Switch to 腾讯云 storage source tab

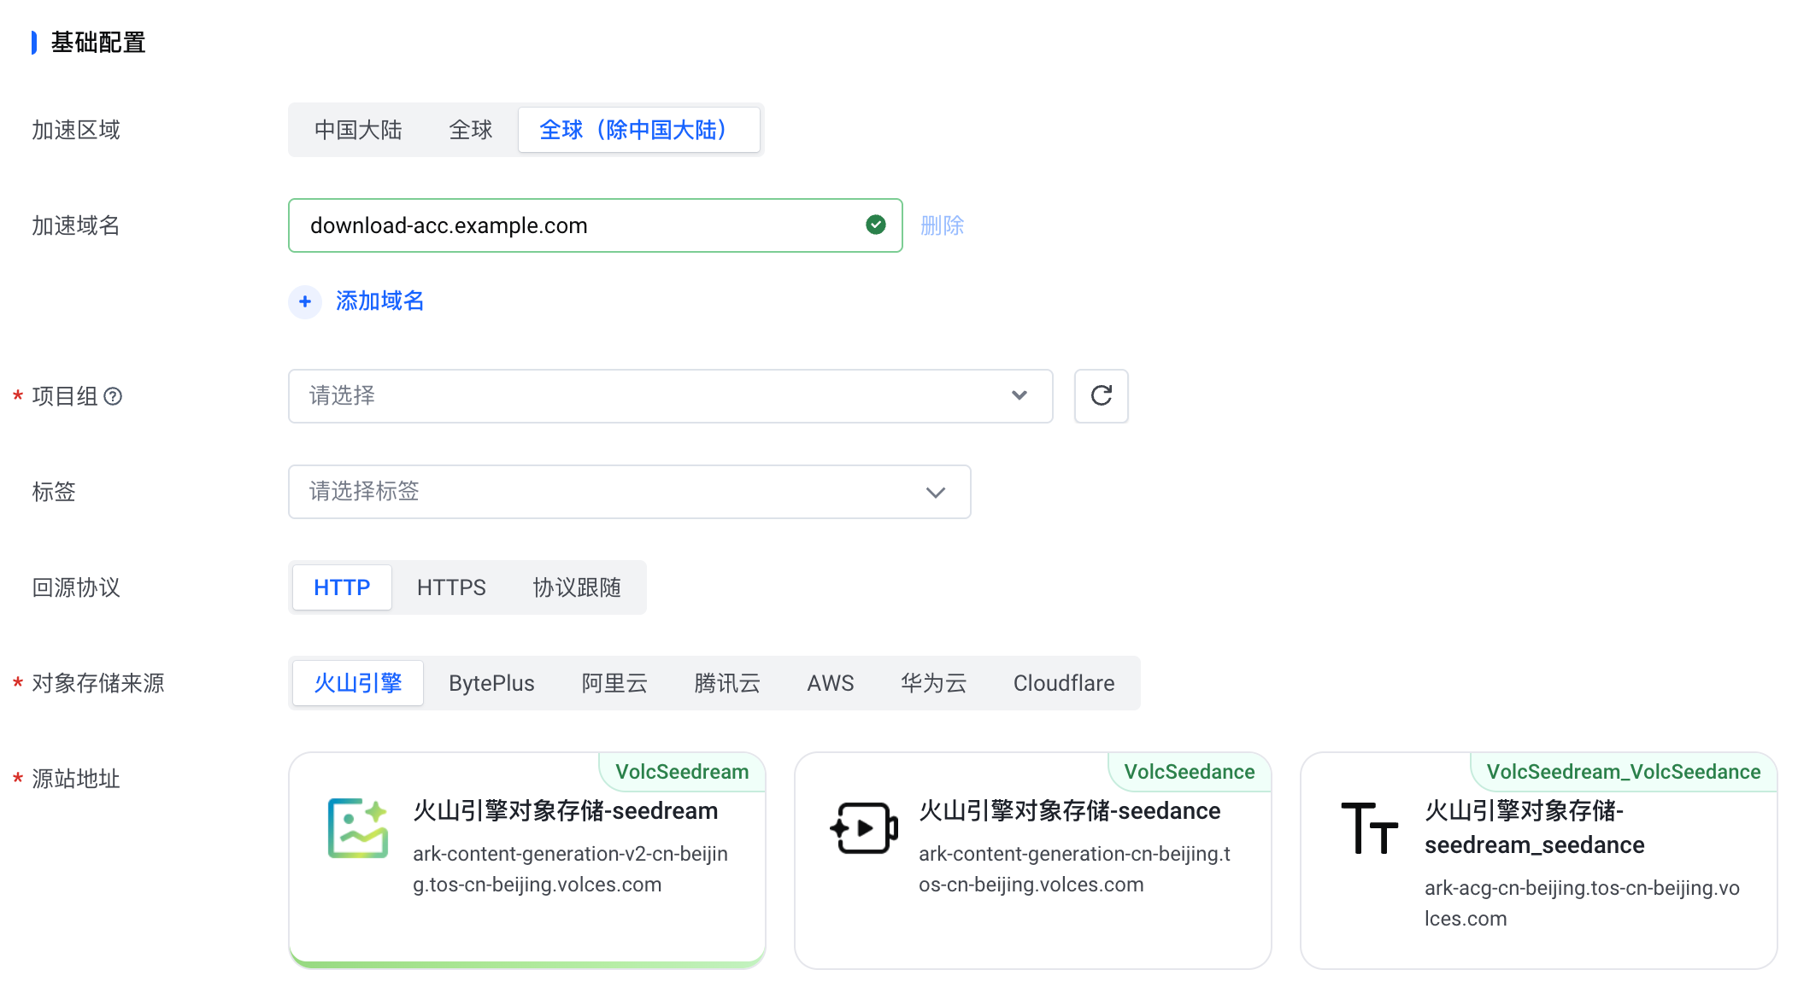point(727,683)
